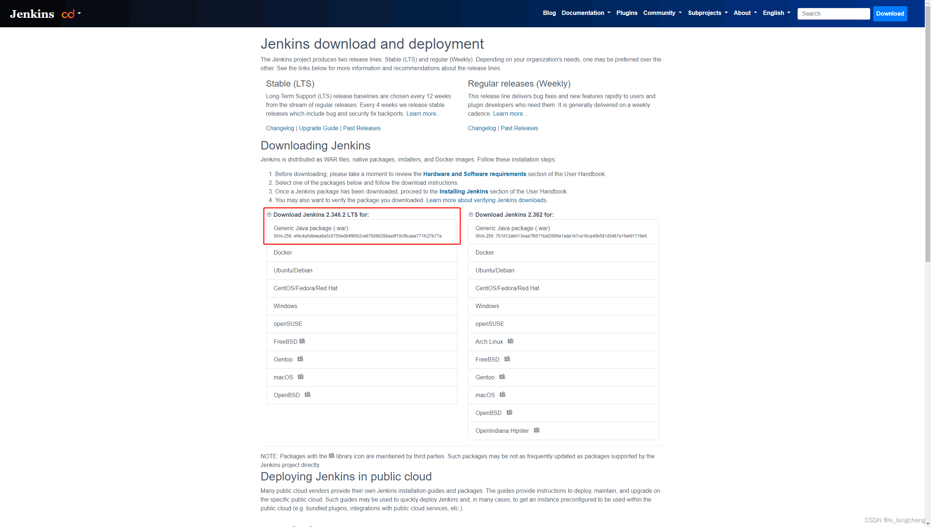Expand the Subprojects dropdown
This screenshot has width=931, height=527.
pos(708,13)
